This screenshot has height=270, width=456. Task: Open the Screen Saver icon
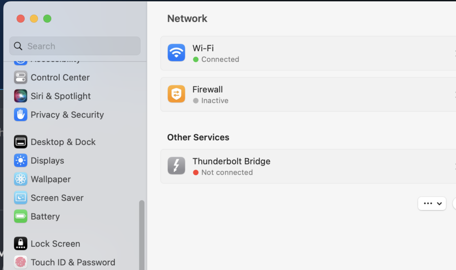[x=20, y=197]
